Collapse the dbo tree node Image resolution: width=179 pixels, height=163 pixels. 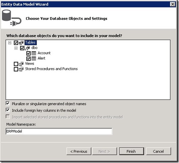[x=16, y=48]
